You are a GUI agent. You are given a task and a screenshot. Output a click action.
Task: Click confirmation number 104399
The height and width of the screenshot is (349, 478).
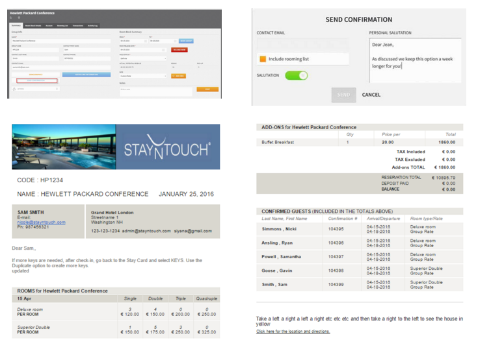pos(336,285)
